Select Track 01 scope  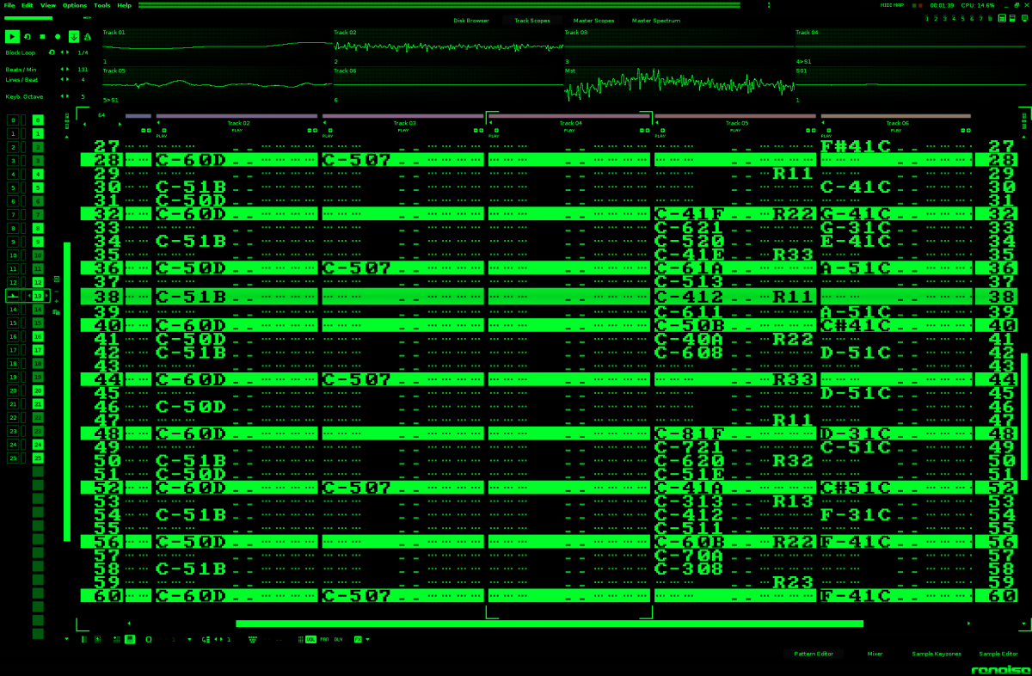[217, 47]
